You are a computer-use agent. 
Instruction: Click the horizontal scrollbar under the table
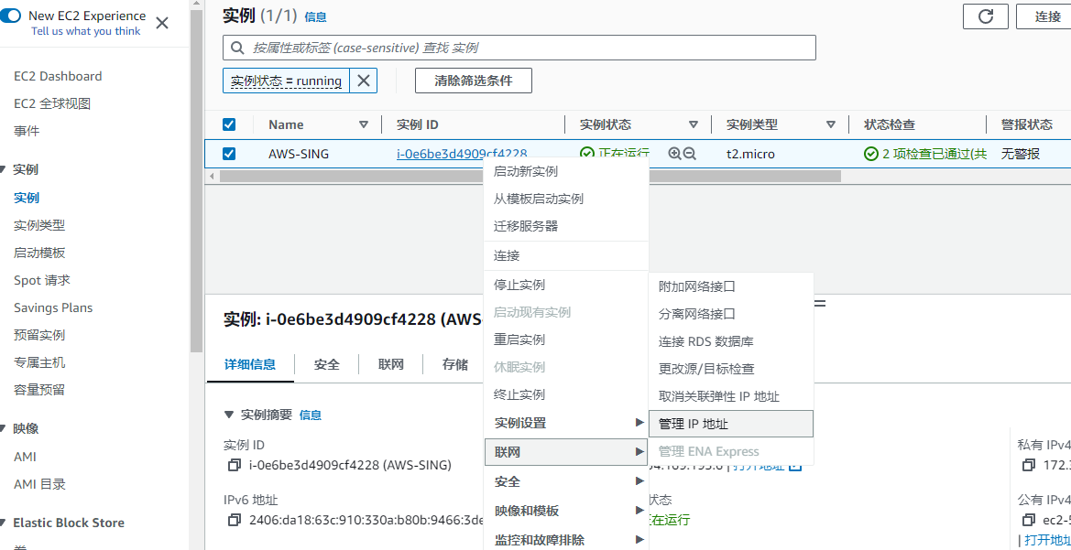coord(348,176)
